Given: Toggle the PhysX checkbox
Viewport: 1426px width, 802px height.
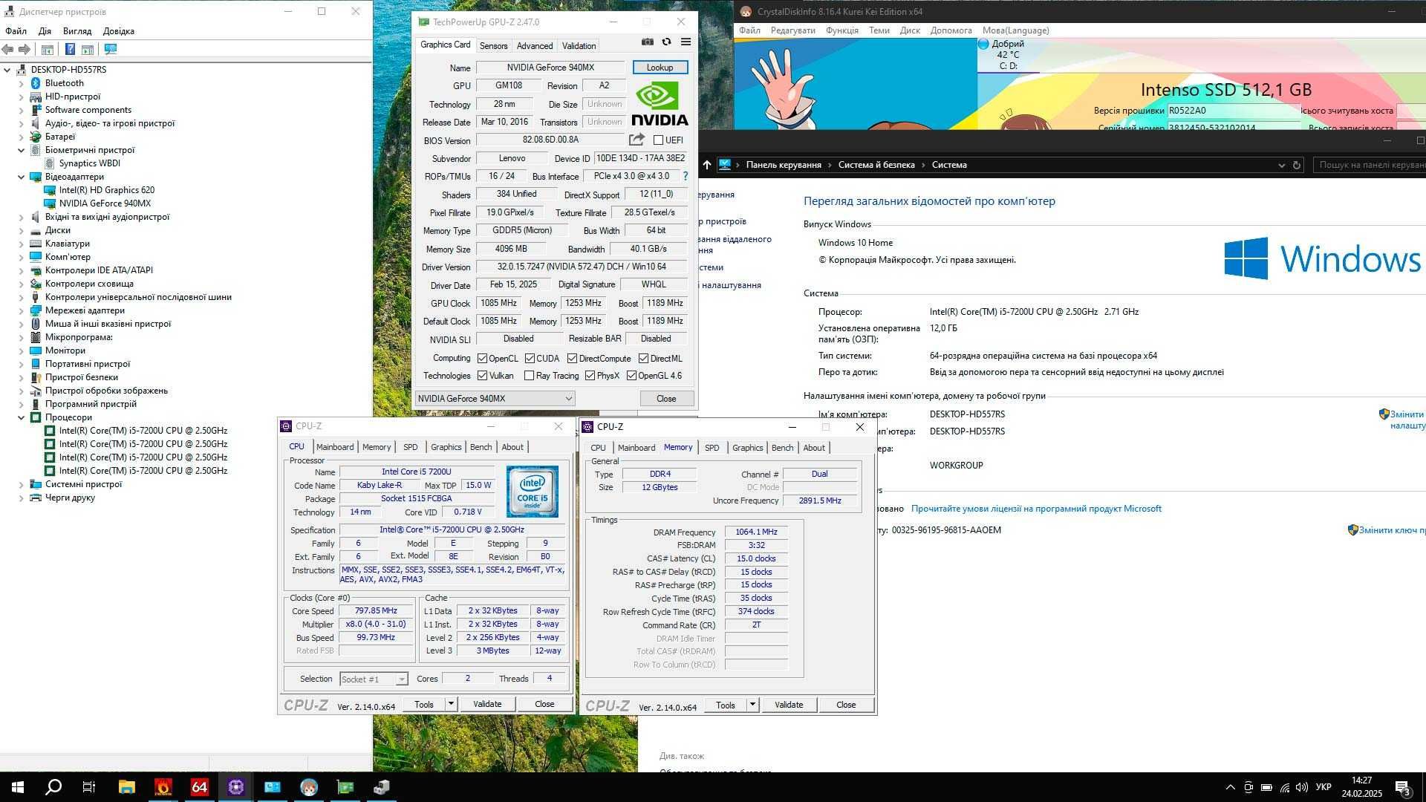Looking at the screenshot, I should point(590,376).
